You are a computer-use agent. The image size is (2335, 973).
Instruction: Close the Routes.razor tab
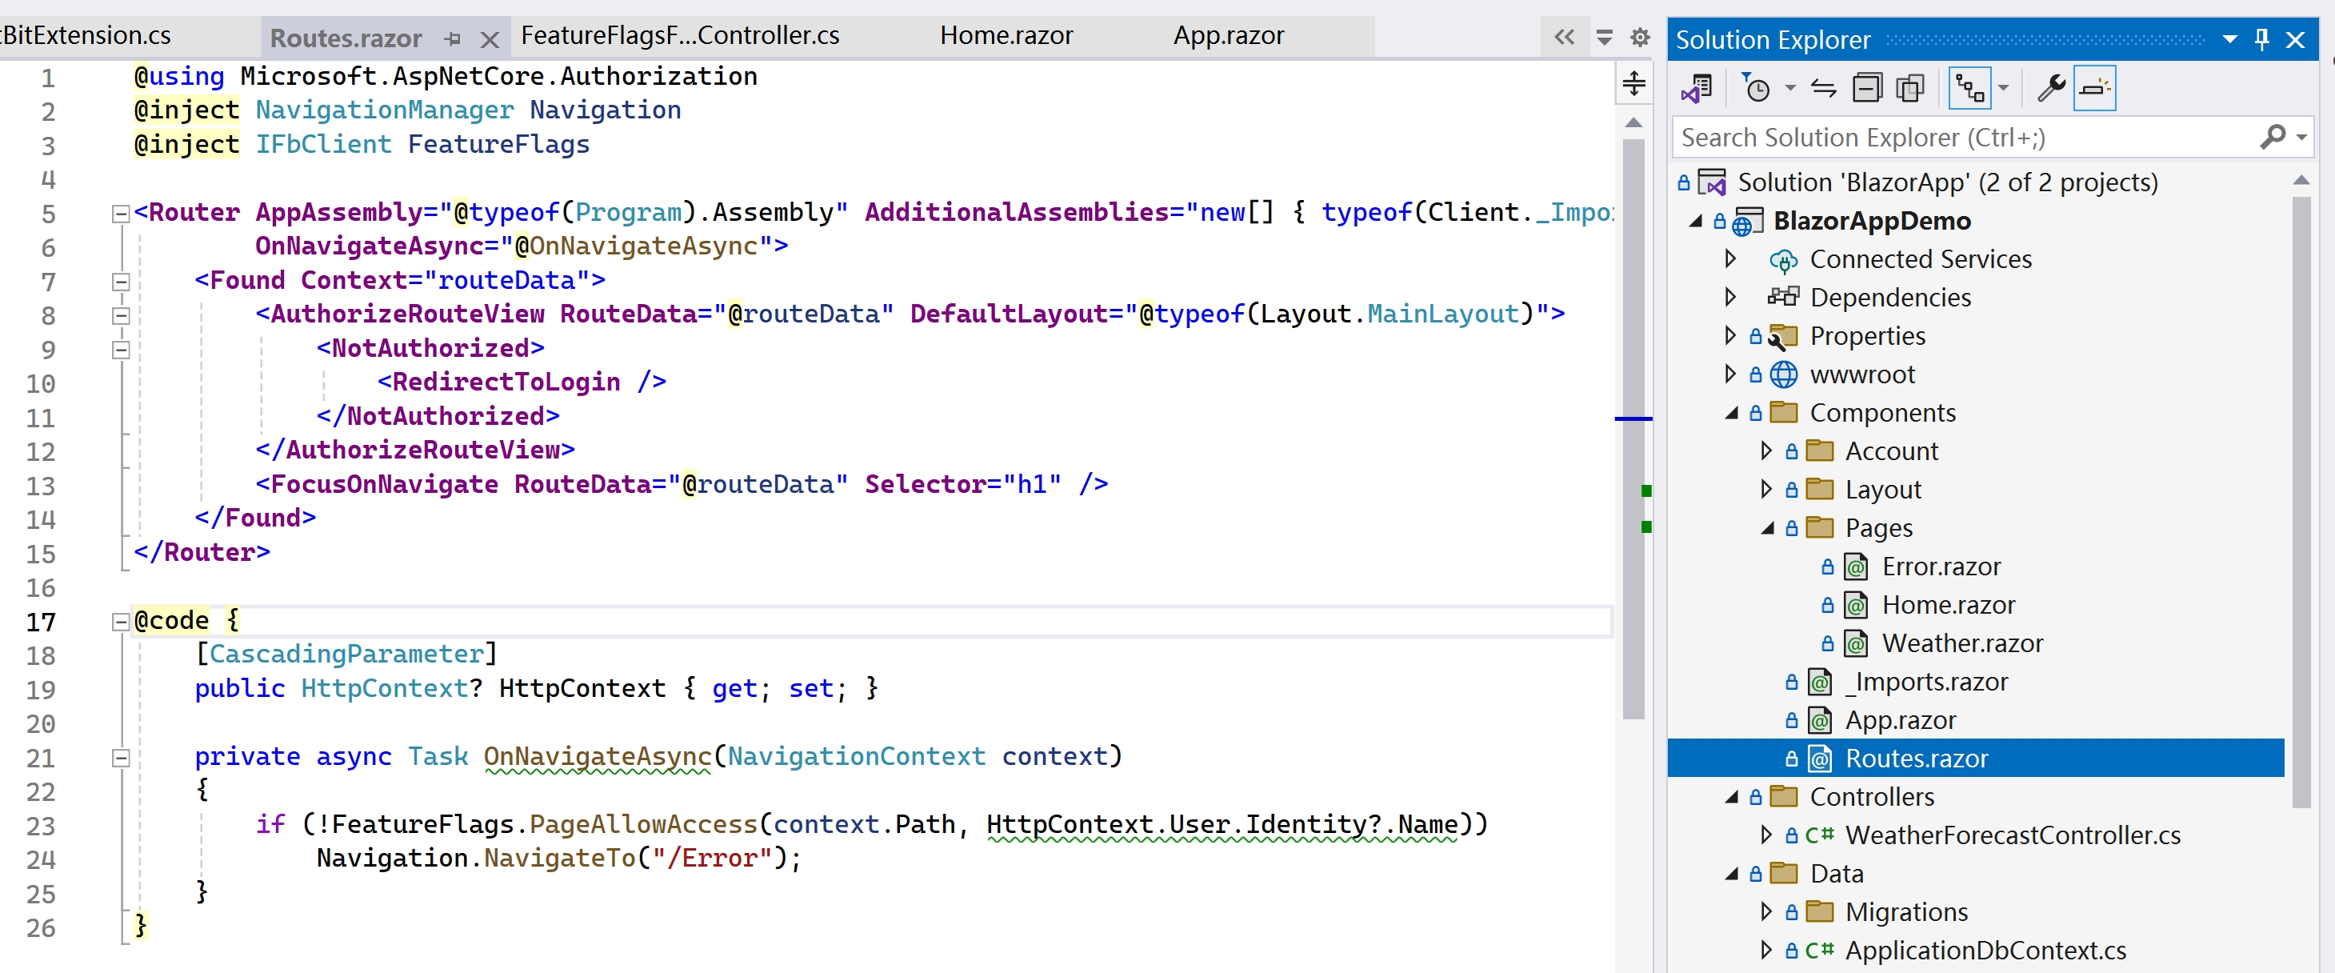click(x=490, y=39)
